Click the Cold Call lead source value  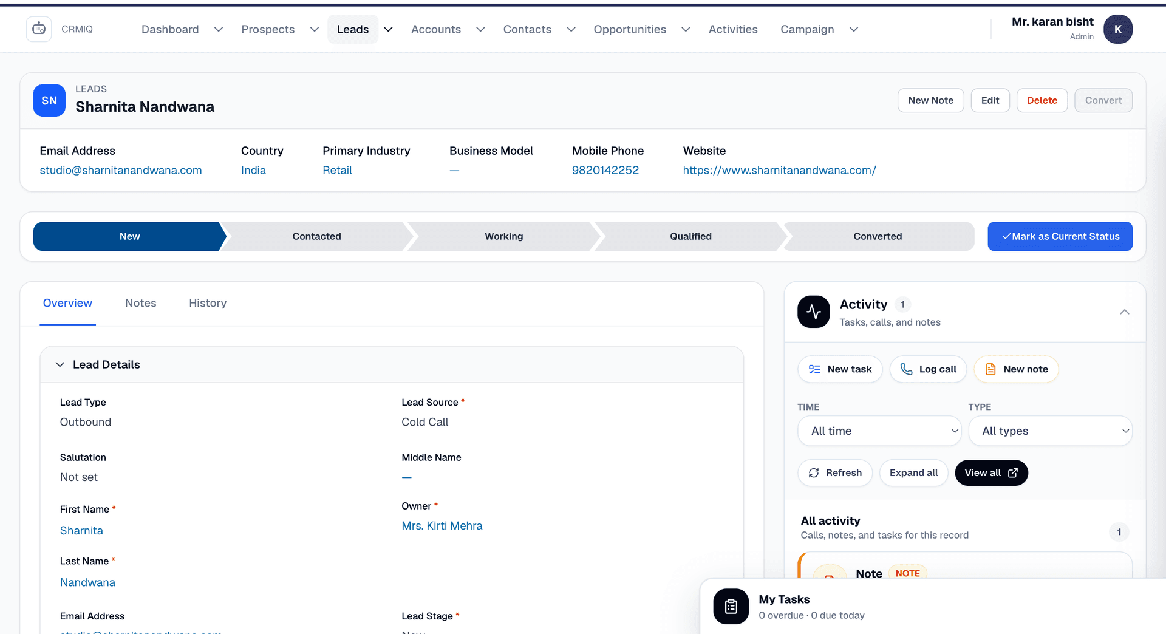click(x=424, y=422)
